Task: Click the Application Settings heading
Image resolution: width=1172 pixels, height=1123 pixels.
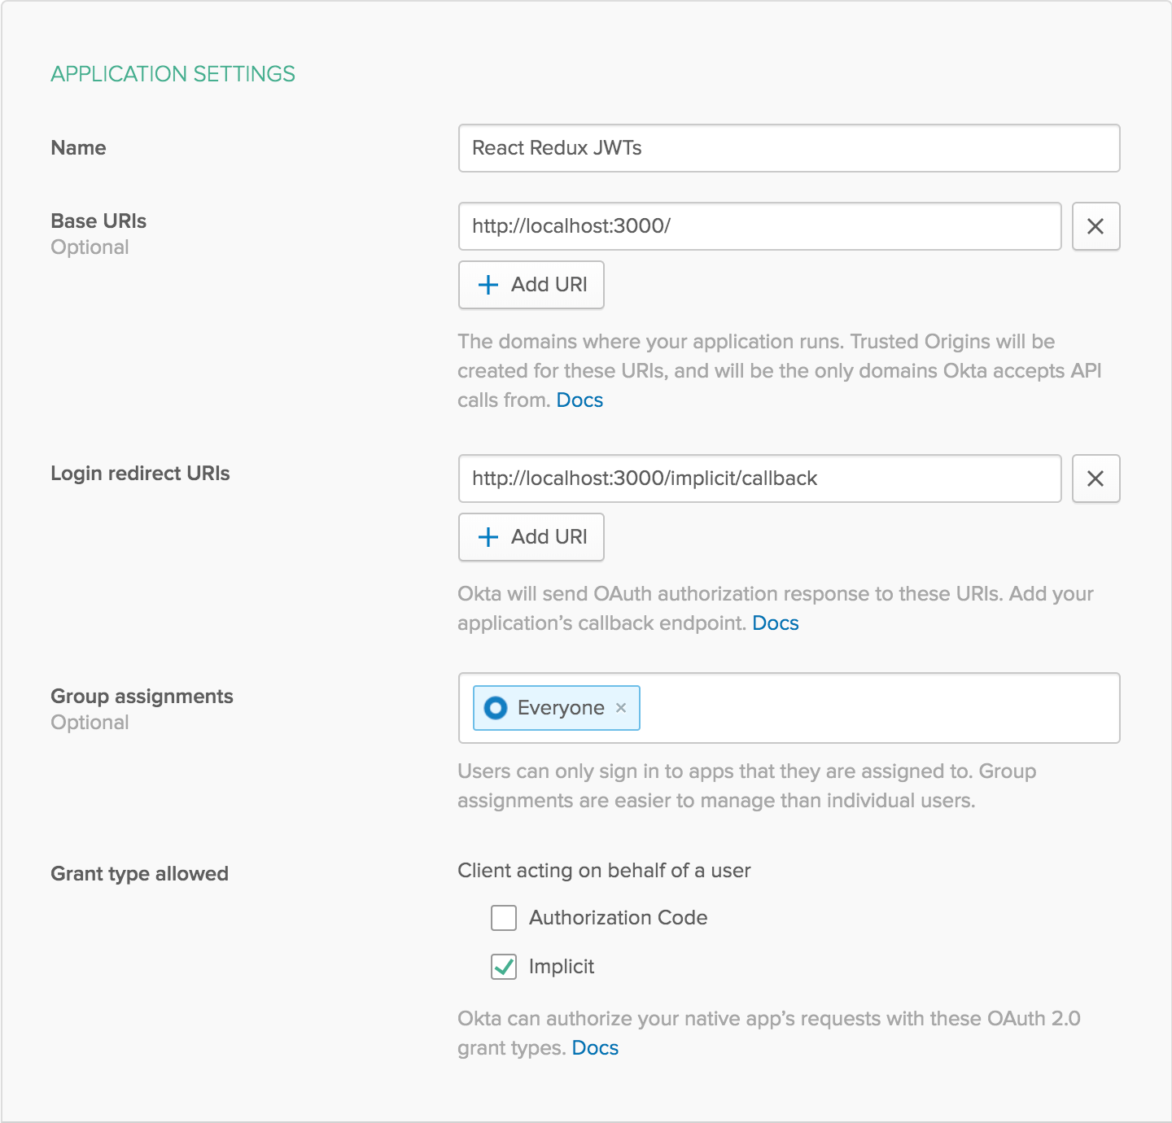Action: click(x=173, y=74)
